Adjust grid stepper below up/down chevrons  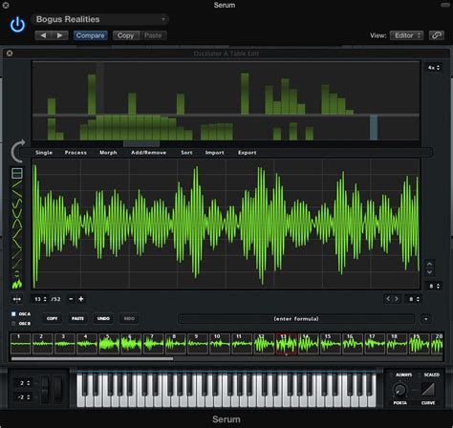coord(434,286)
